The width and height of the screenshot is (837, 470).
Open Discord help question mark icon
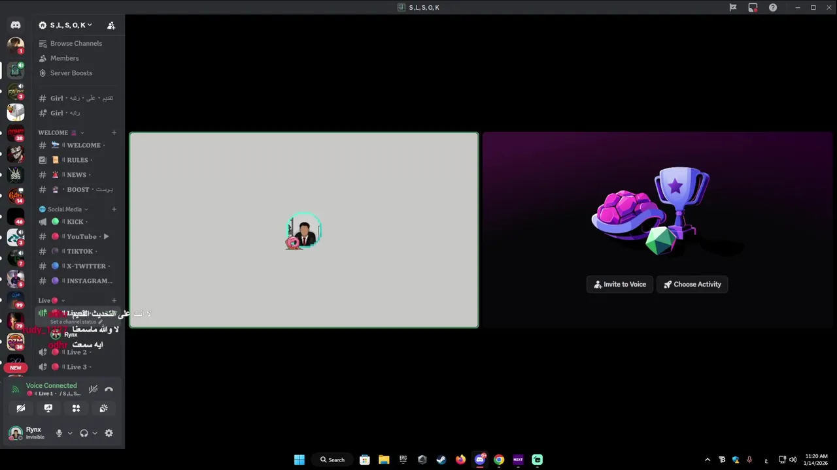pyautogui.click(x=773, y=8)
